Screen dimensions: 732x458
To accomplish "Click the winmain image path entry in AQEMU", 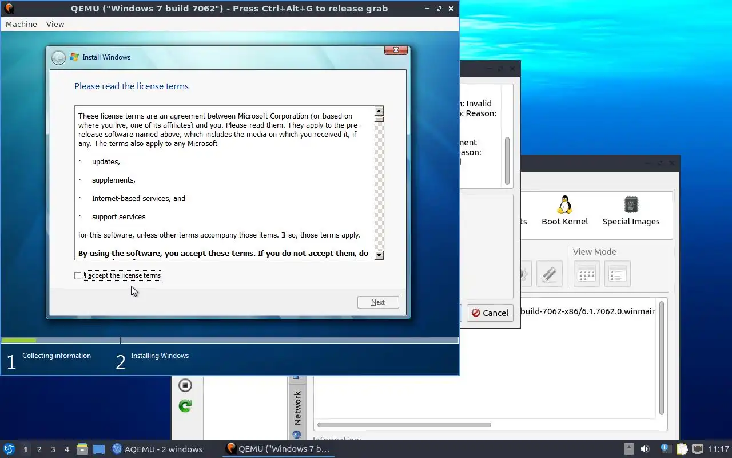I will click(x=588, y=311).
